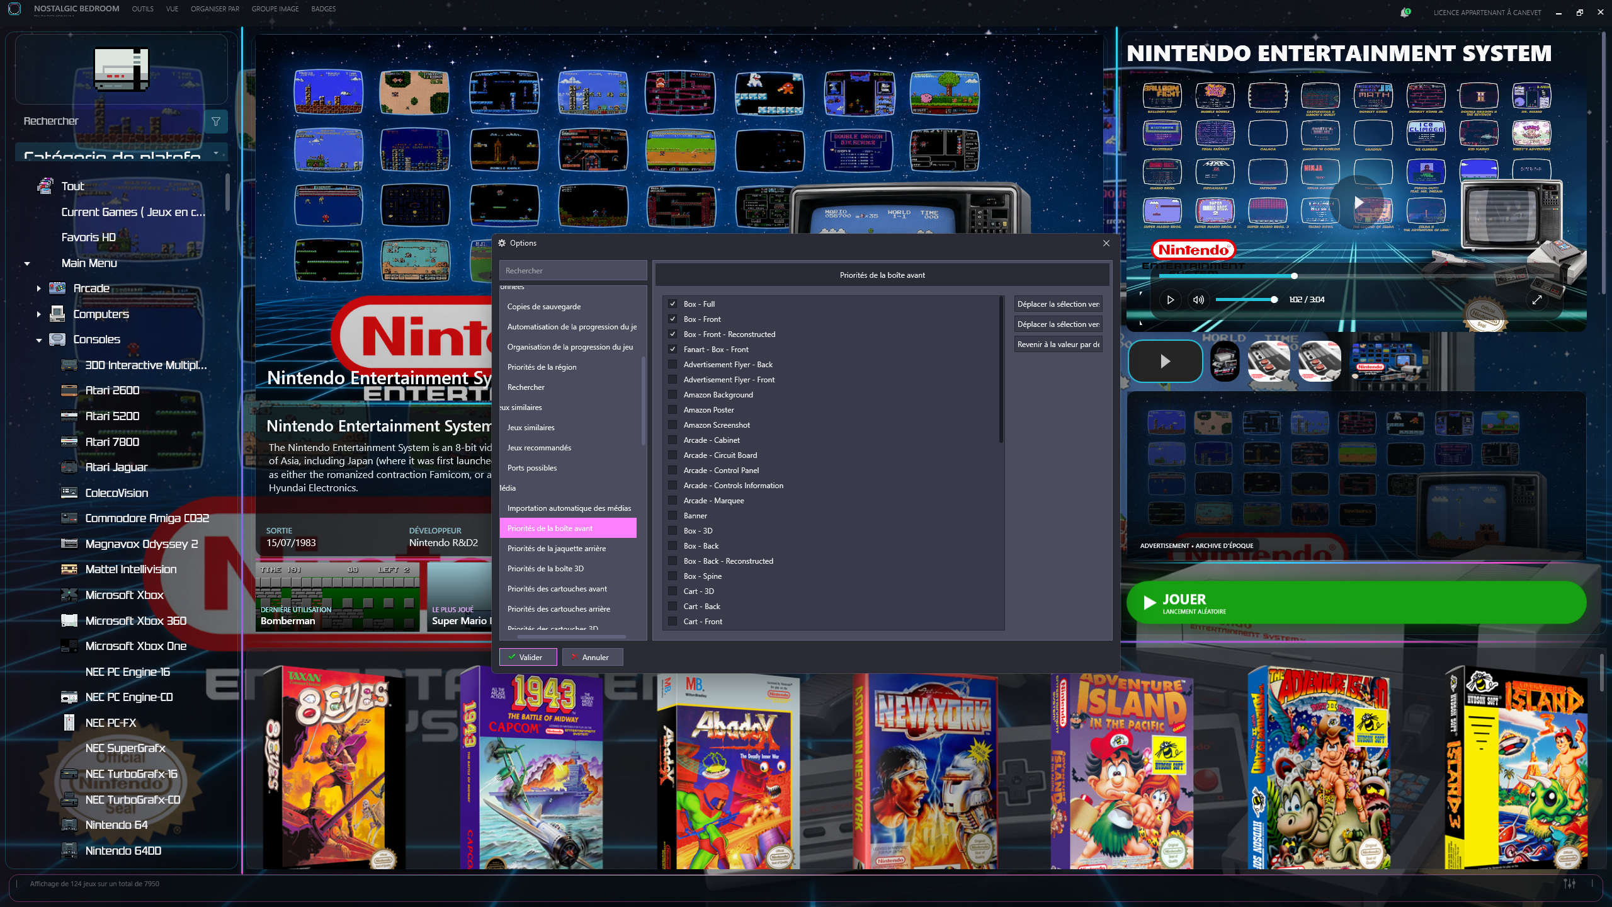The width and height of the screenshot is (1612, 907).
Task: Mute the video with the speaker icon
Action: click(1198, 300)
